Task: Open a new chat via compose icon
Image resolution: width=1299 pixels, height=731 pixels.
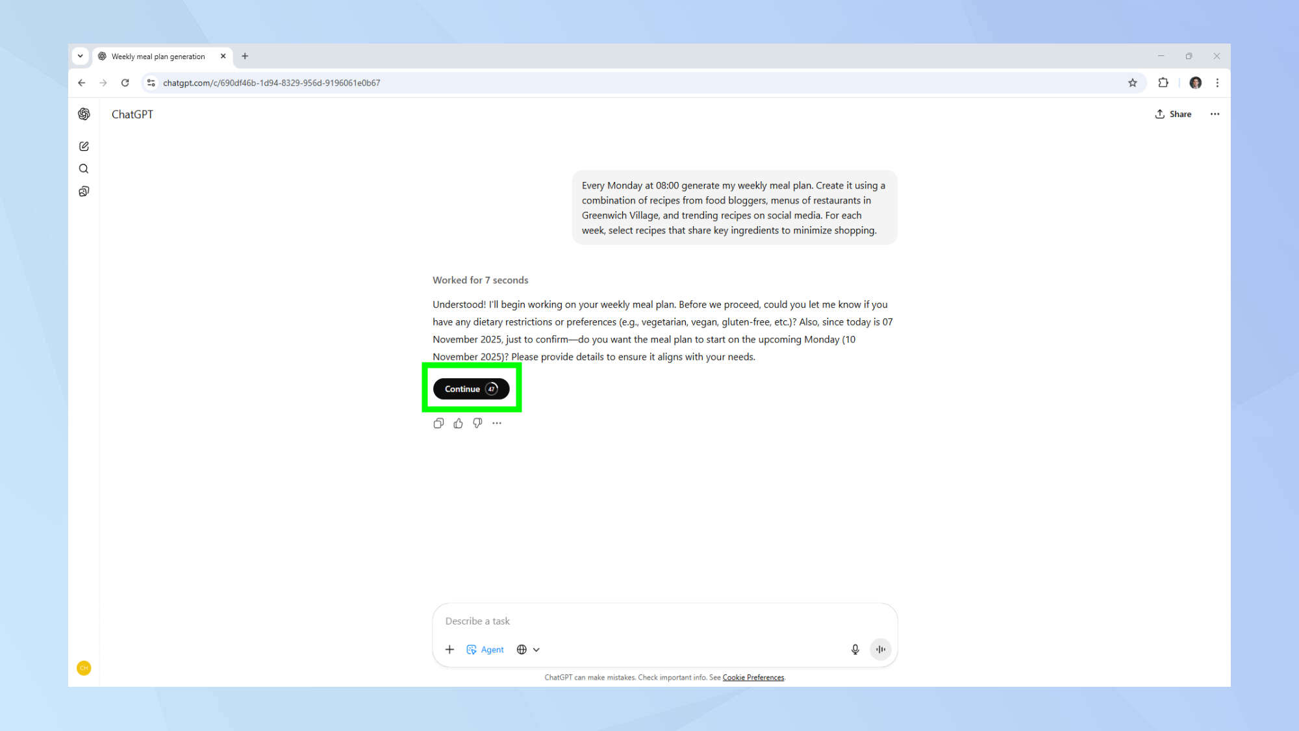Action: click(x=83, y=146)
